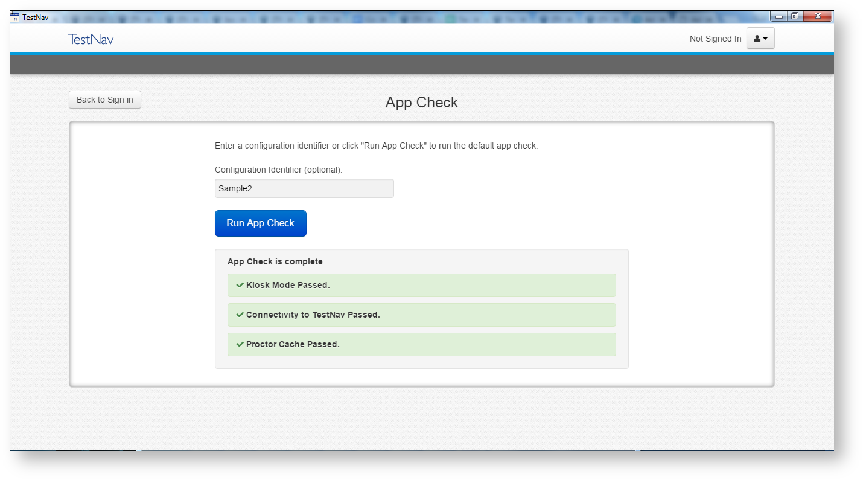Click the checkmark next to Connectivity to TestNav
Viewport: 863px width, 480px height.
240,315
